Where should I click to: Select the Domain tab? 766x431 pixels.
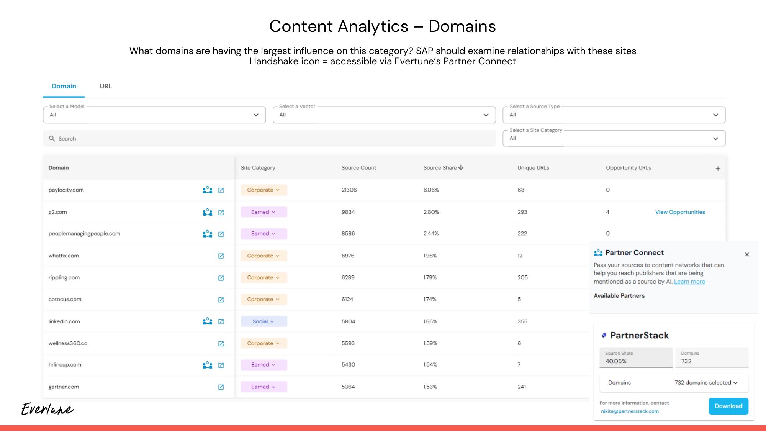click(64, 86)
